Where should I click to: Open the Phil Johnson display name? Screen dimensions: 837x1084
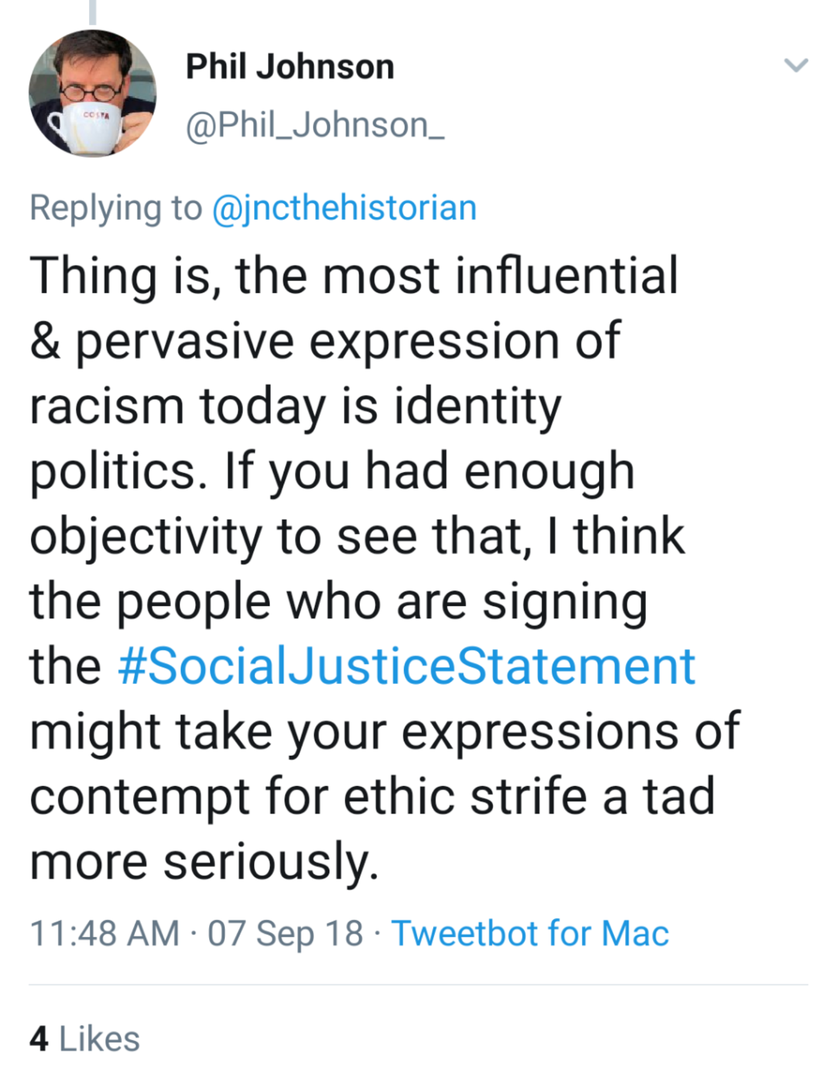click(290, 67)
